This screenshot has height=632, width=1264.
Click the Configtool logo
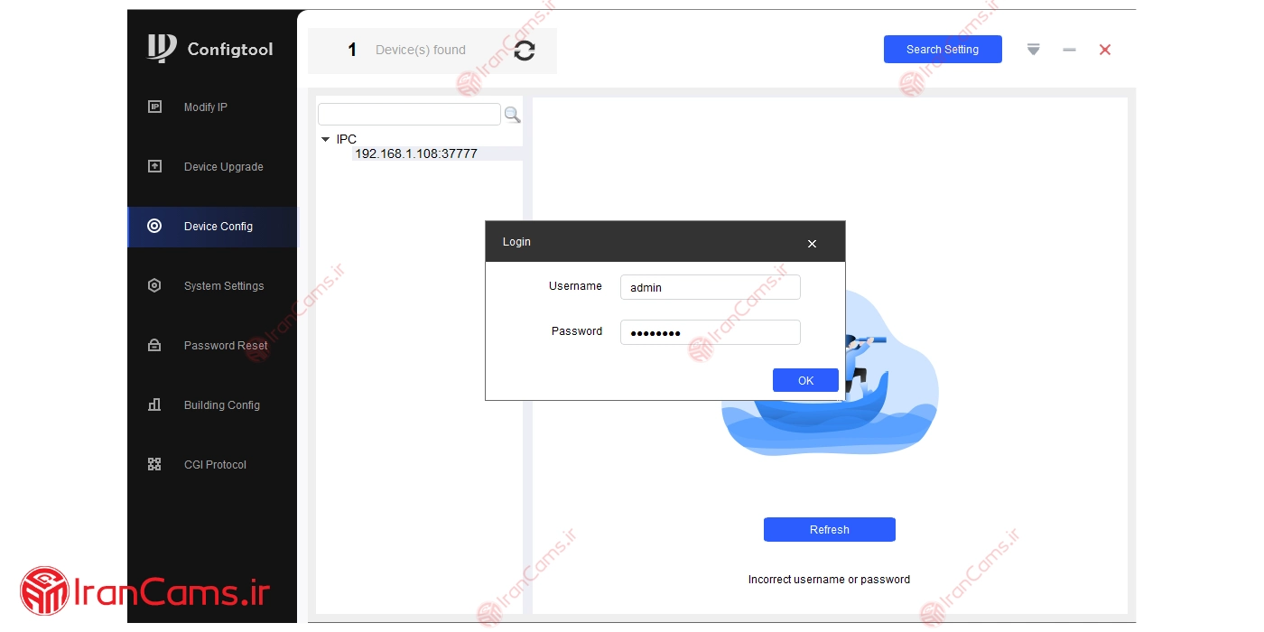click(210, 49)
